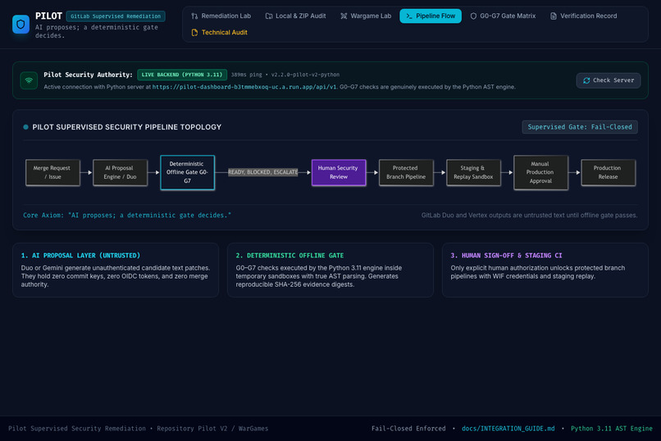Screen dimensions: 661x441
Task: Click the READY, BLOCKED, ESCALATE edge label
Action: coord(263,172)
